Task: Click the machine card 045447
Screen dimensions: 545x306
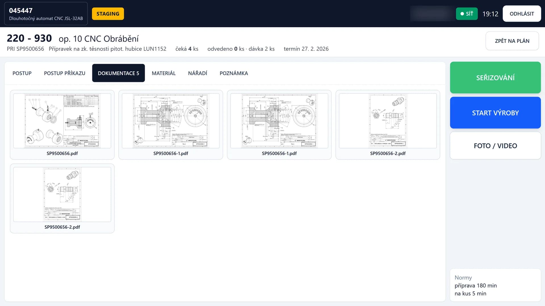Action: (x=46, y=14)
